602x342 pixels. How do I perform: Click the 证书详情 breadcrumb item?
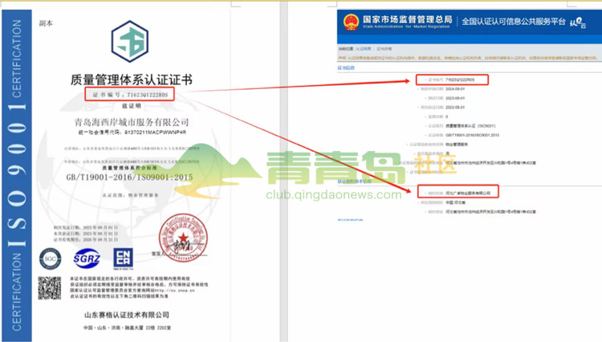(x=384, y=49)
